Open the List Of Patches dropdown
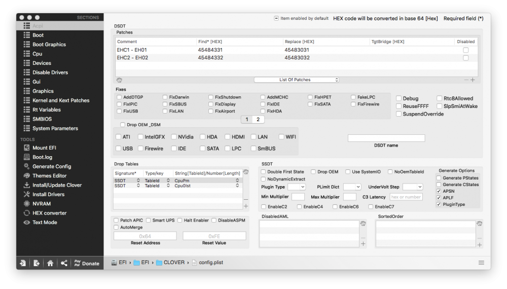The width and height of the screenshot is (507, 289). [x=297, y=80]
